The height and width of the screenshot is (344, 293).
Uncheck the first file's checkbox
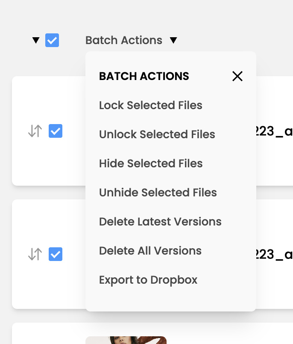coord(56,131)
